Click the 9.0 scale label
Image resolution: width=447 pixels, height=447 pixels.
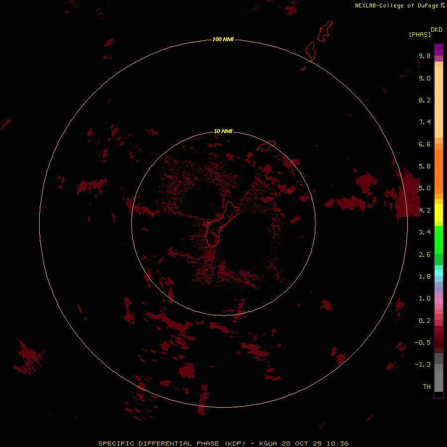click(425, 78)
